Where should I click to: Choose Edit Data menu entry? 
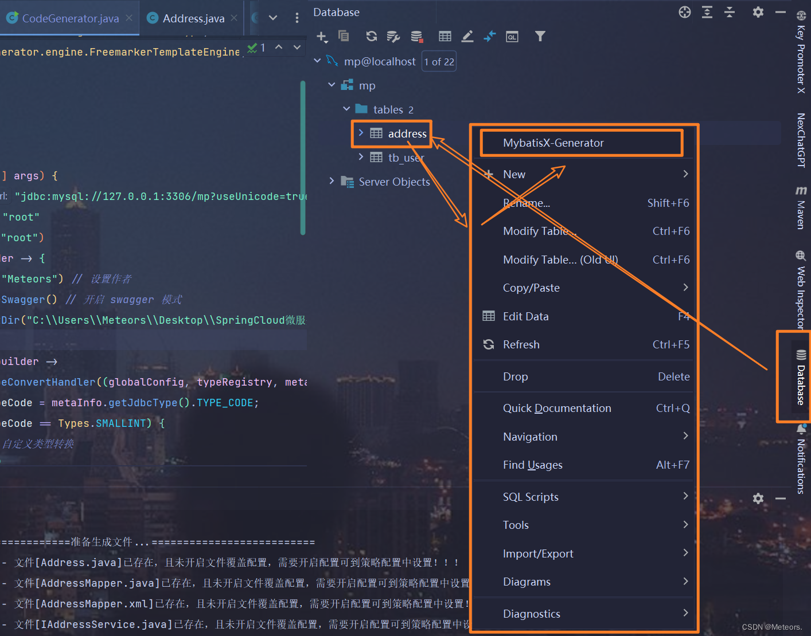[582, 316]
